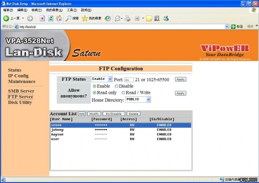Select anonymous Disable radio button

click(117, 86)
